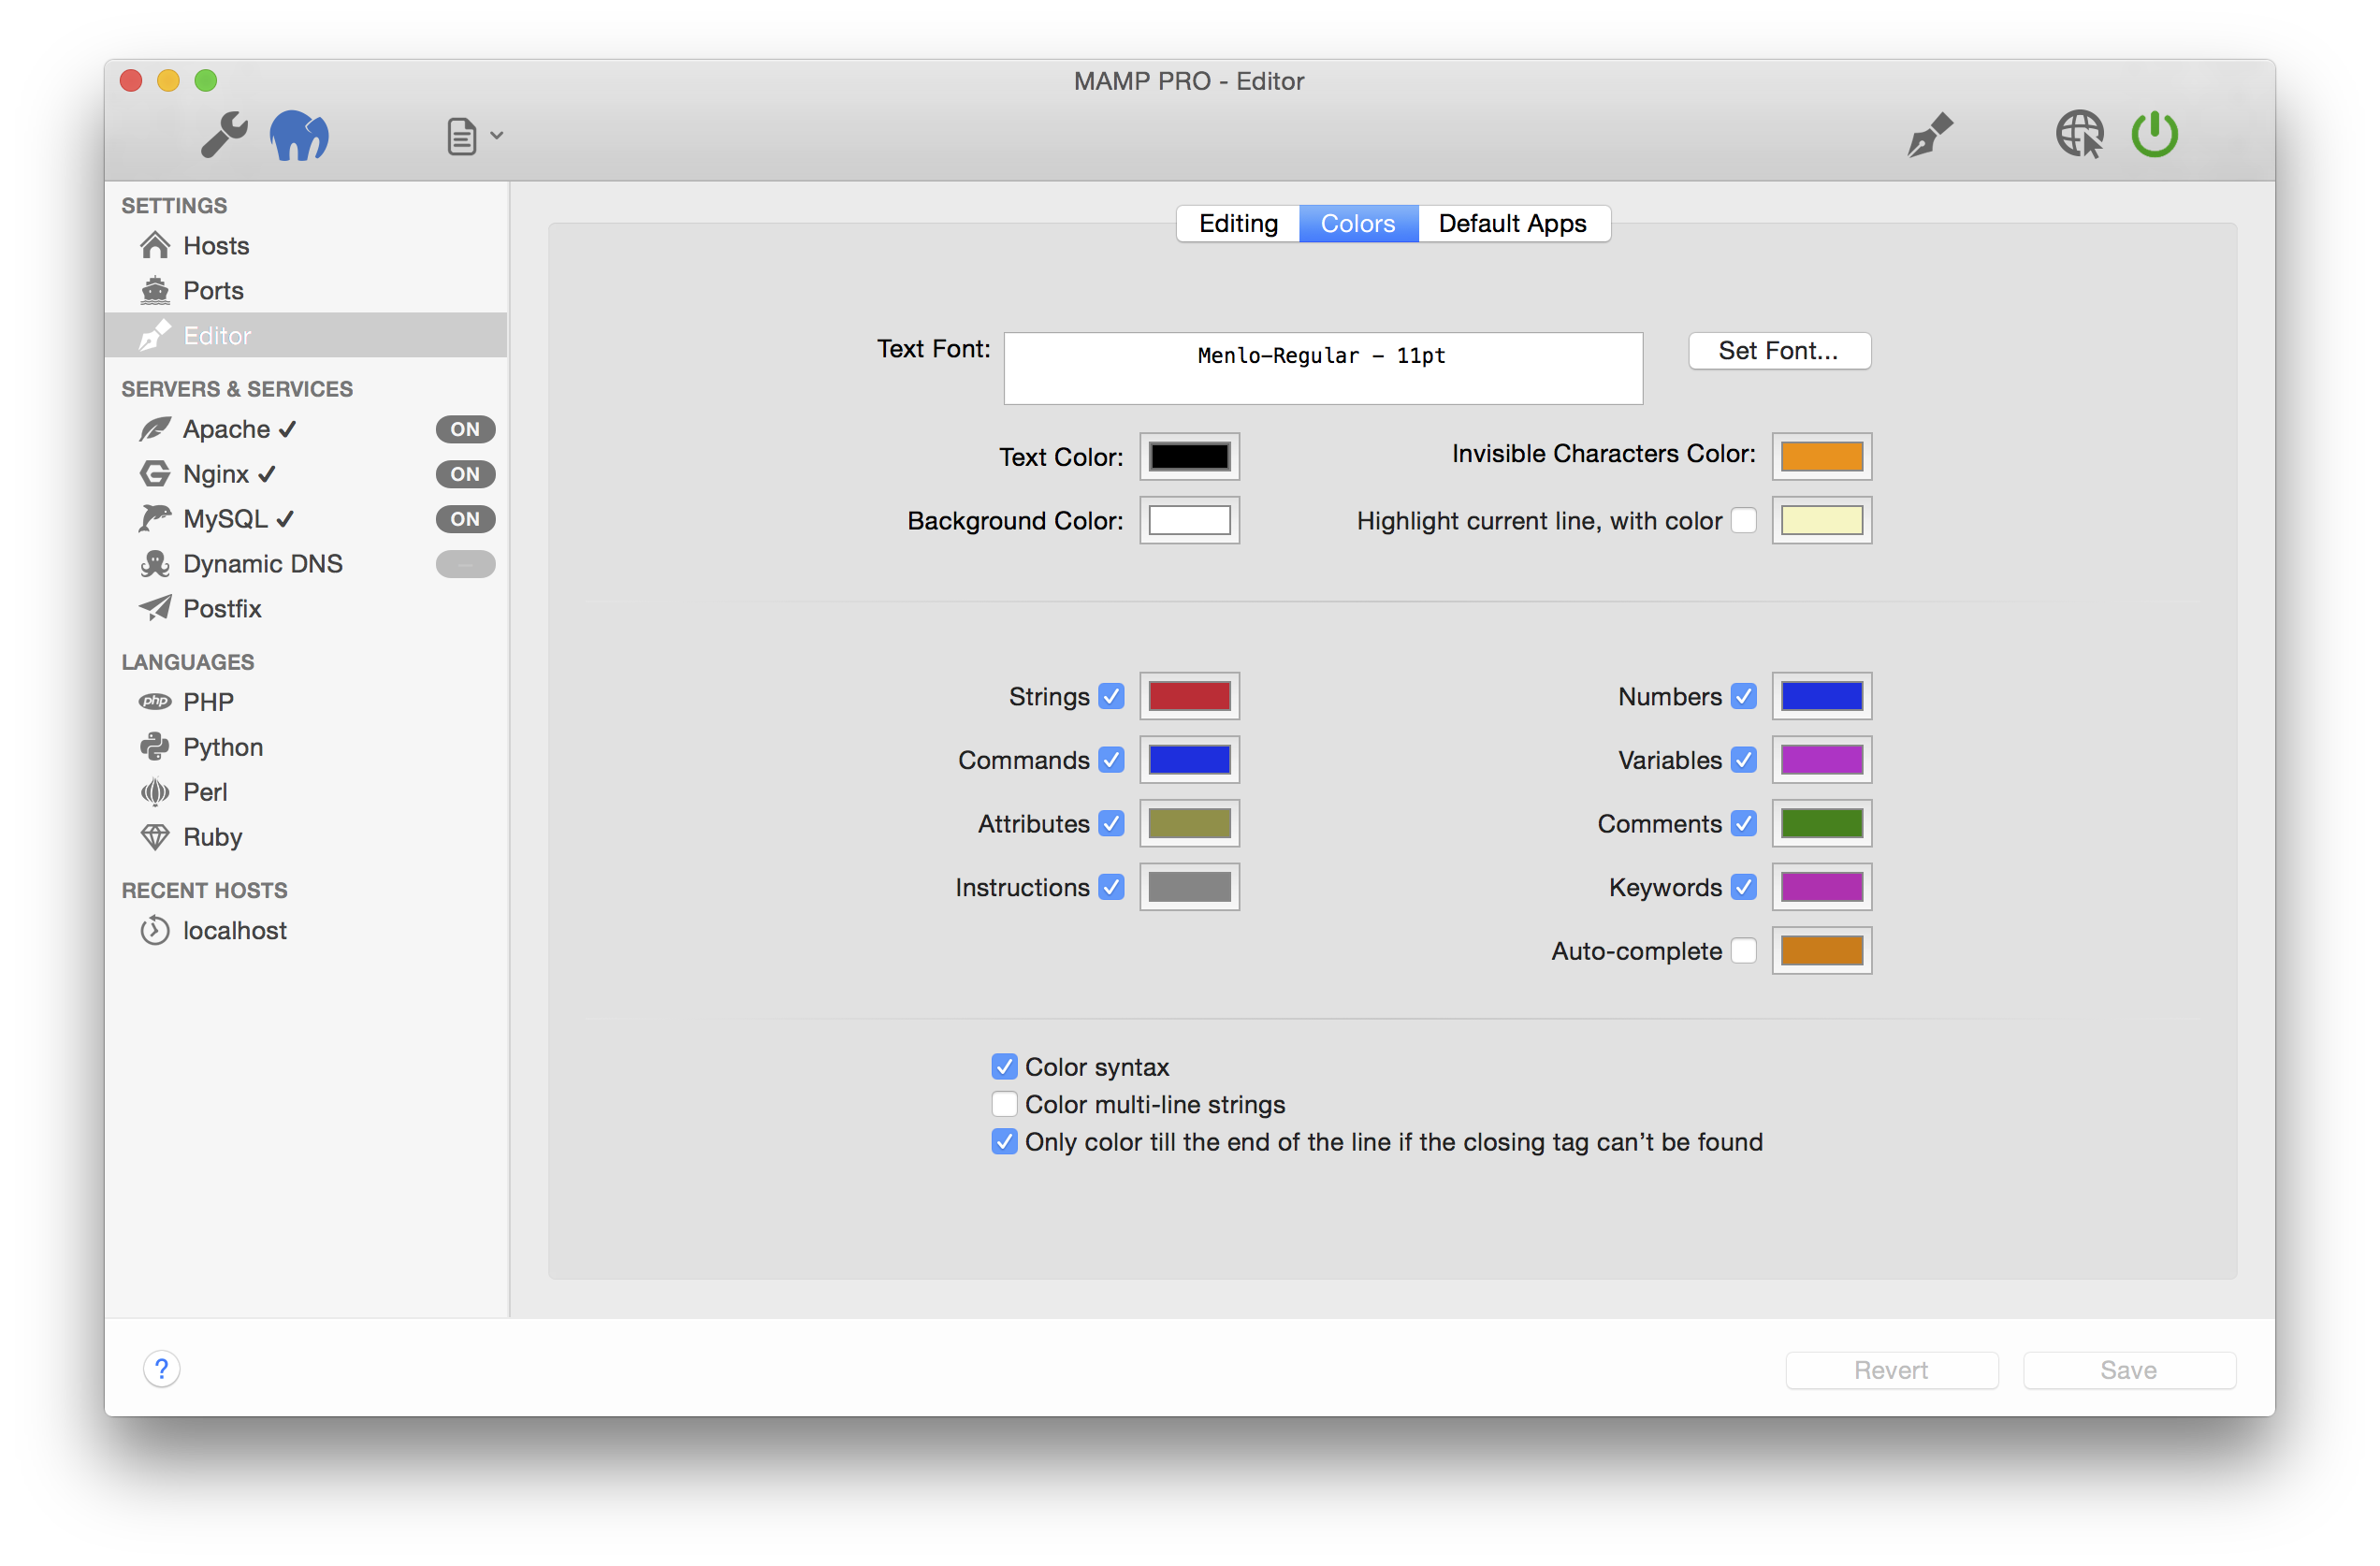Open the Background Color swatch
2380x1566 pixels.
1189,520
